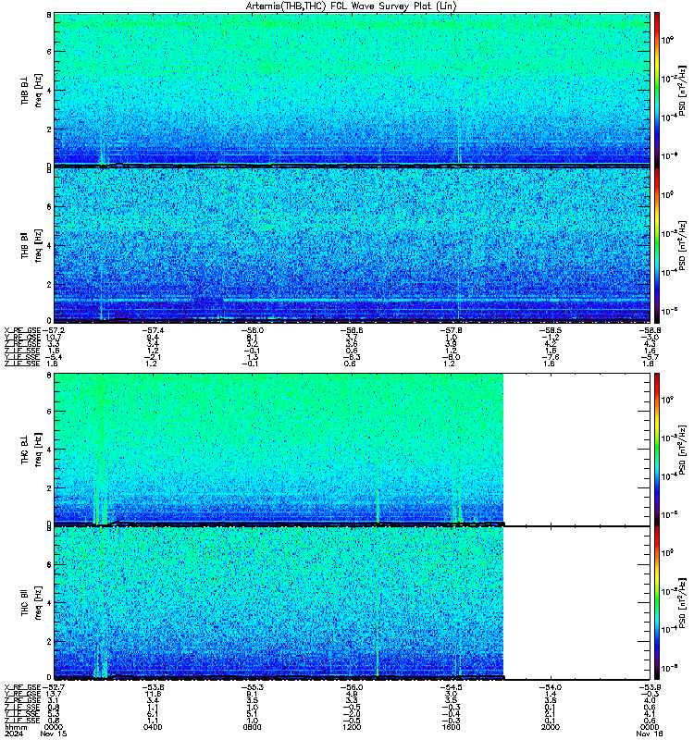
Task: Click the plot title 'Artemis(THB,THC) FGL Wave Survey Plot'
Action: (x=338, y=6)
